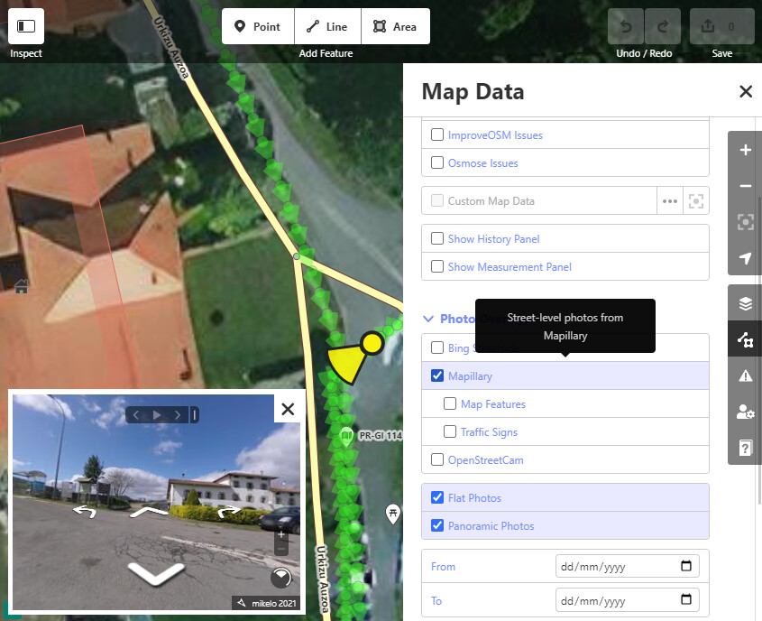Zoom in the street photo viewer

(x=281, y=535)
